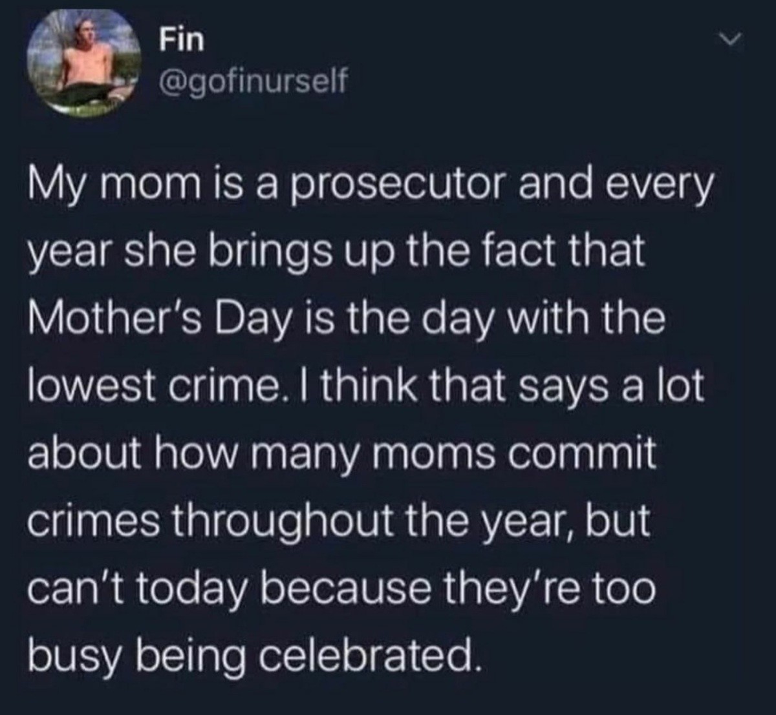The width and height of the screenshot is (776, 715).
Task: Open the @gofinurself handle link
Action: (x=253, y=81)
